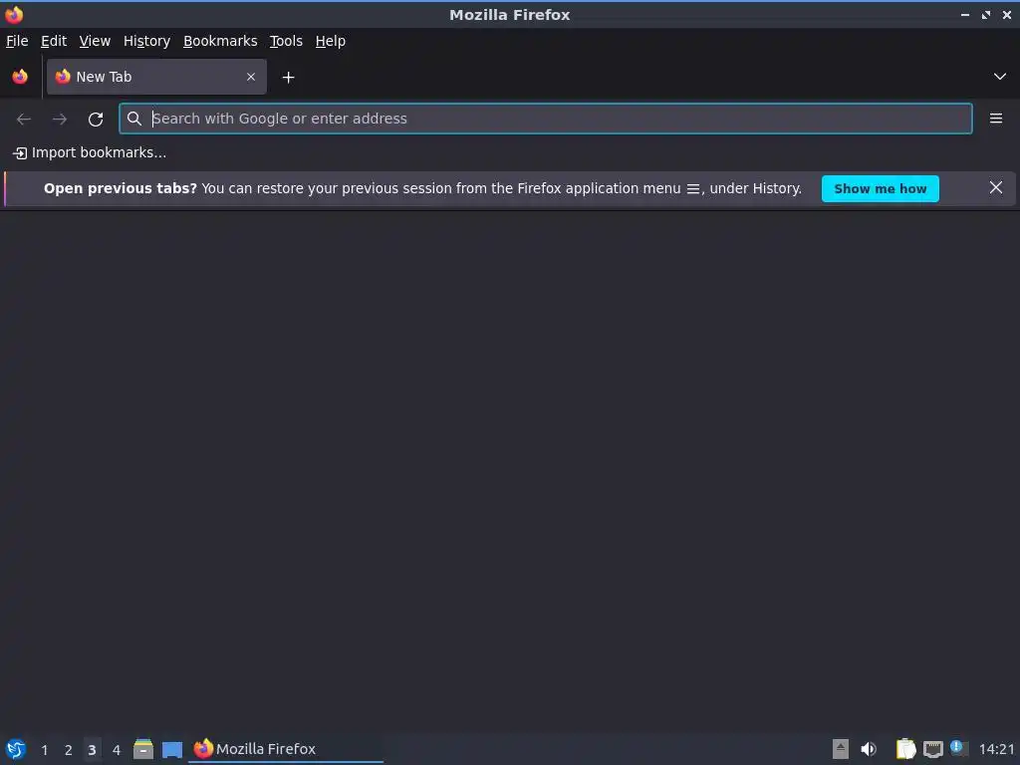Open the Bookmarks menu
Screen dimensions: 1020x765
[x=220, y=41]
